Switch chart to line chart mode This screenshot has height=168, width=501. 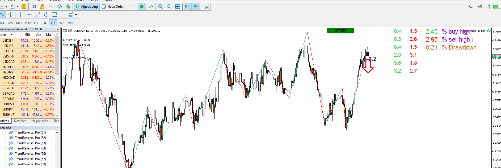pyautogui.click(x=151, y=7)
